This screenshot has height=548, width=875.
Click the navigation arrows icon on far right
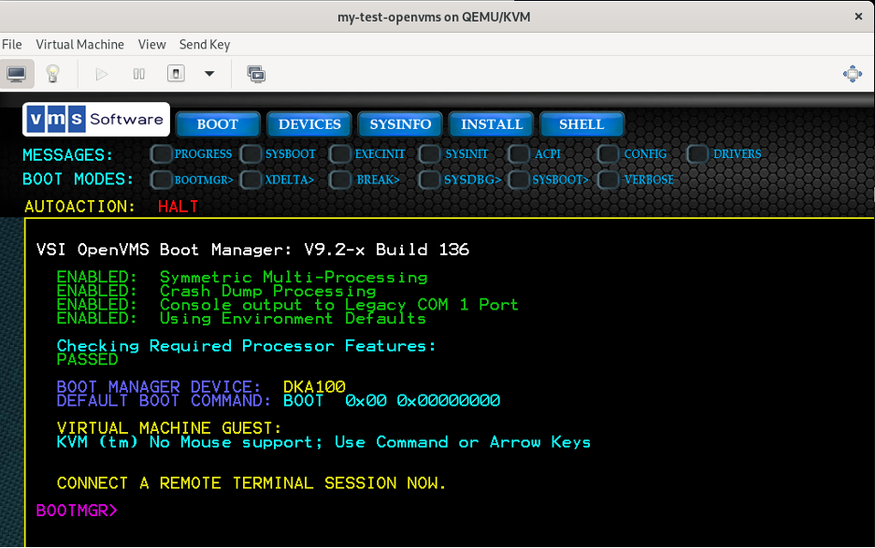tap(852, 73)
